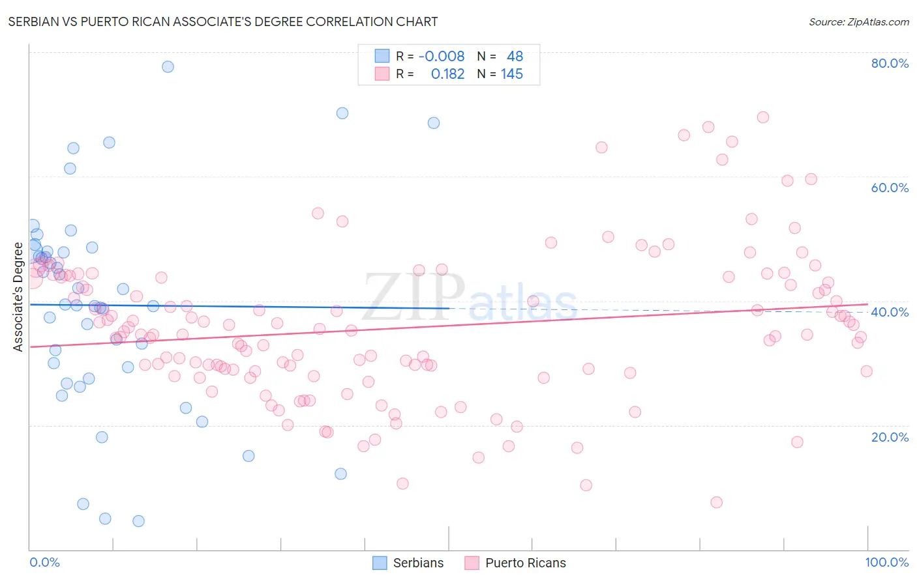Screen dimensions: 917x581
Task: Click the Serbians legend label
Action: point(418,563)
